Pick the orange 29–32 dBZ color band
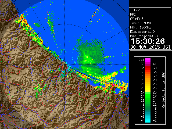This screenshot has height=129, width=172. click(x=148, y=76)
